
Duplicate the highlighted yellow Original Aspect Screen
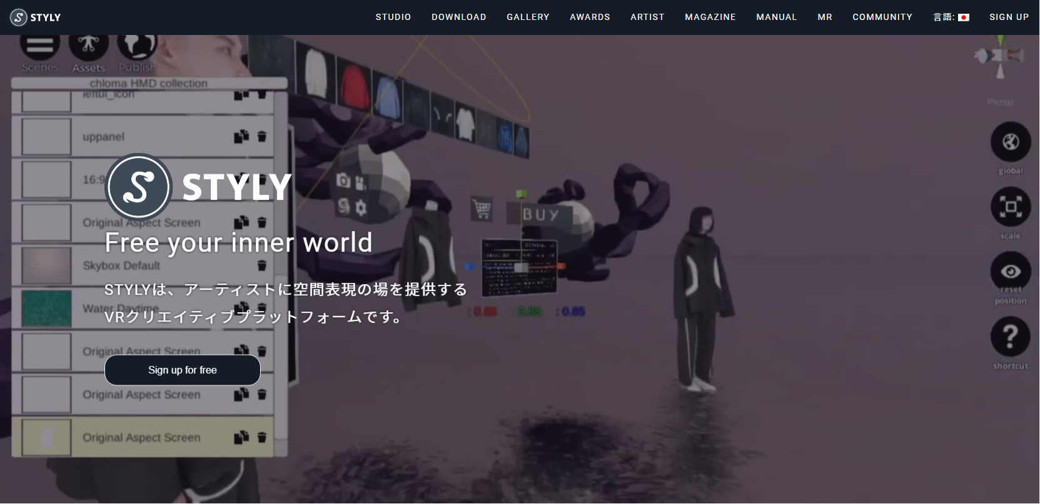click(x=241, y=437)
